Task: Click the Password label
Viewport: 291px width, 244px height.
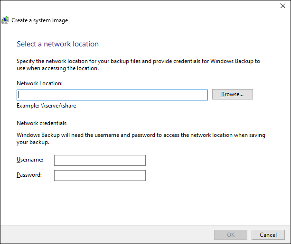Action: pyautogui.click(x=29, y=175)
